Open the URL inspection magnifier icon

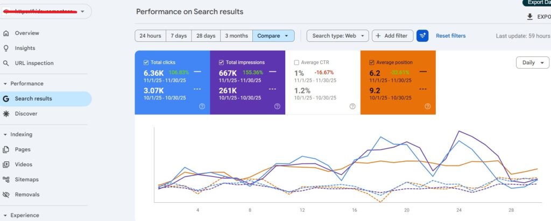[5, 63]
